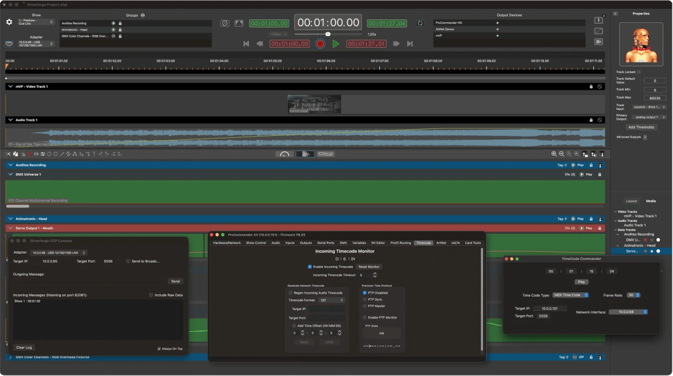Click the rewind transport button
Image resolution: width=673 pixels, height=376 pixels.
click(x=259, y=44)
